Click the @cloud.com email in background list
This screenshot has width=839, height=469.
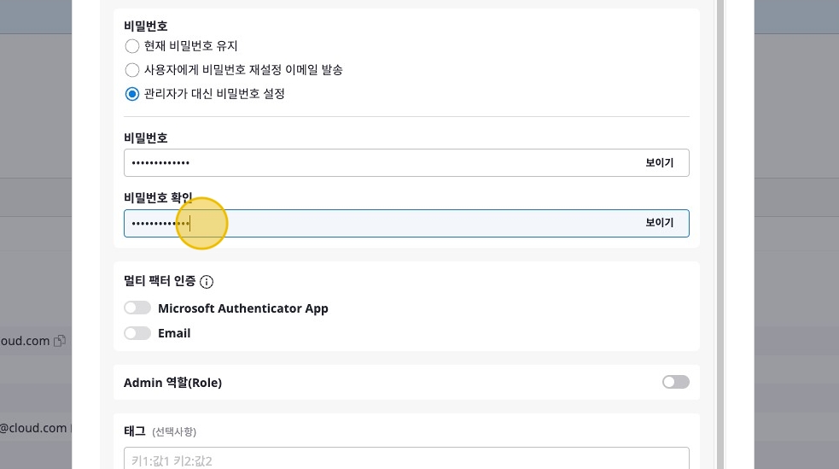point(33,428)
